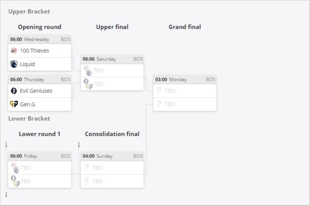Open the 03:00 Monday BO5 Grand final header
The width and height of the screenshot is (310, 206).
185,79
